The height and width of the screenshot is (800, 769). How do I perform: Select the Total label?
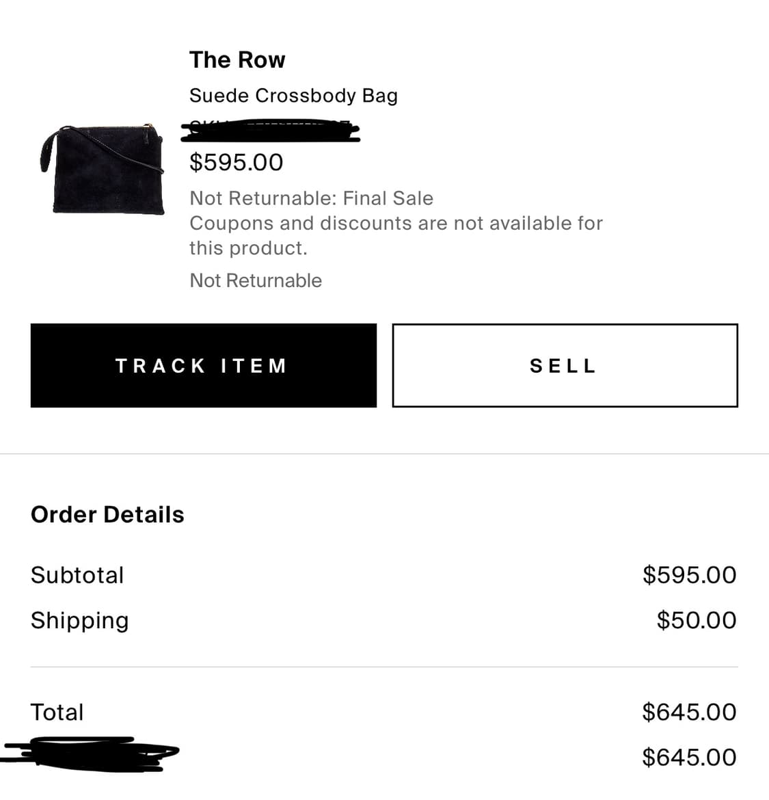tap(57, 712)
